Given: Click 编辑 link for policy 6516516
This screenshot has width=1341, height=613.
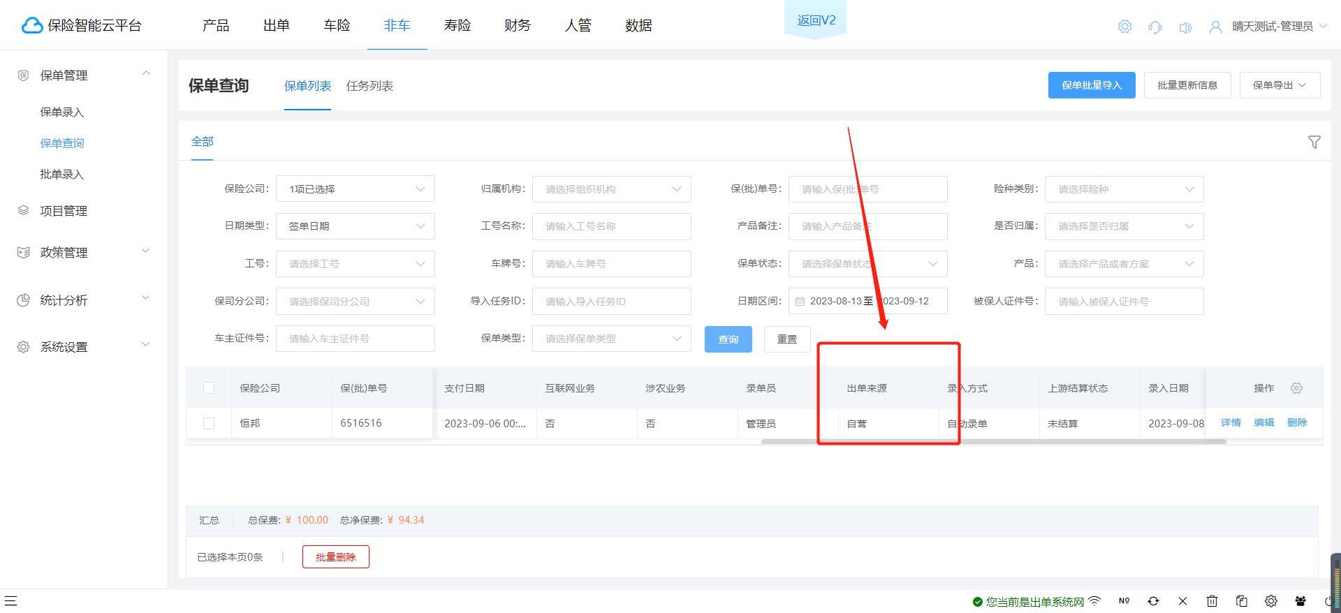Looking at the screenshot, I should pos(1264,422).
